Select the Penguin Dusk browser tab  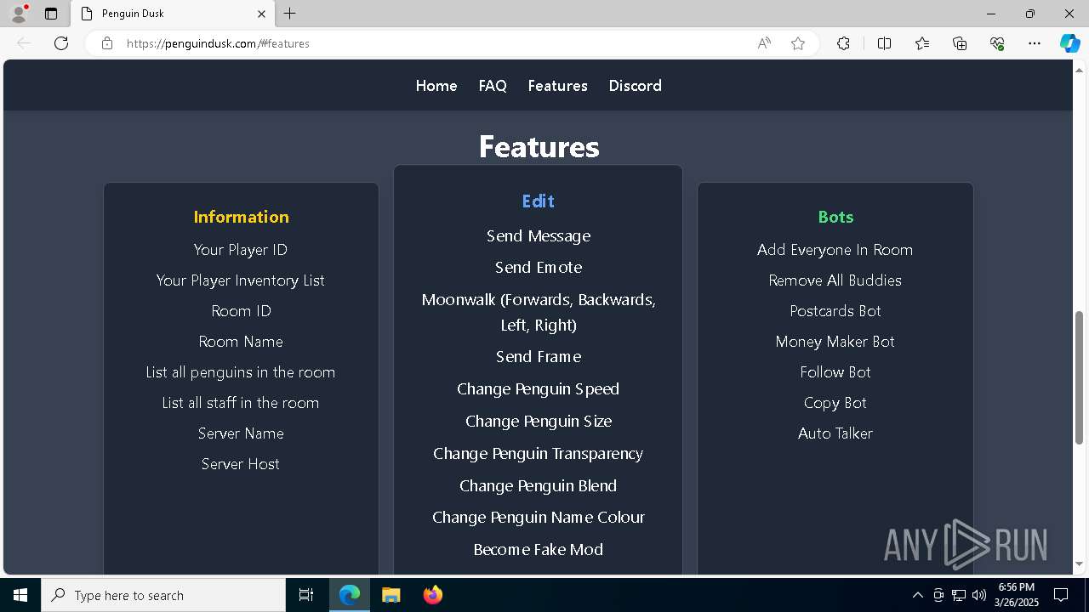[x=173, y=14]
